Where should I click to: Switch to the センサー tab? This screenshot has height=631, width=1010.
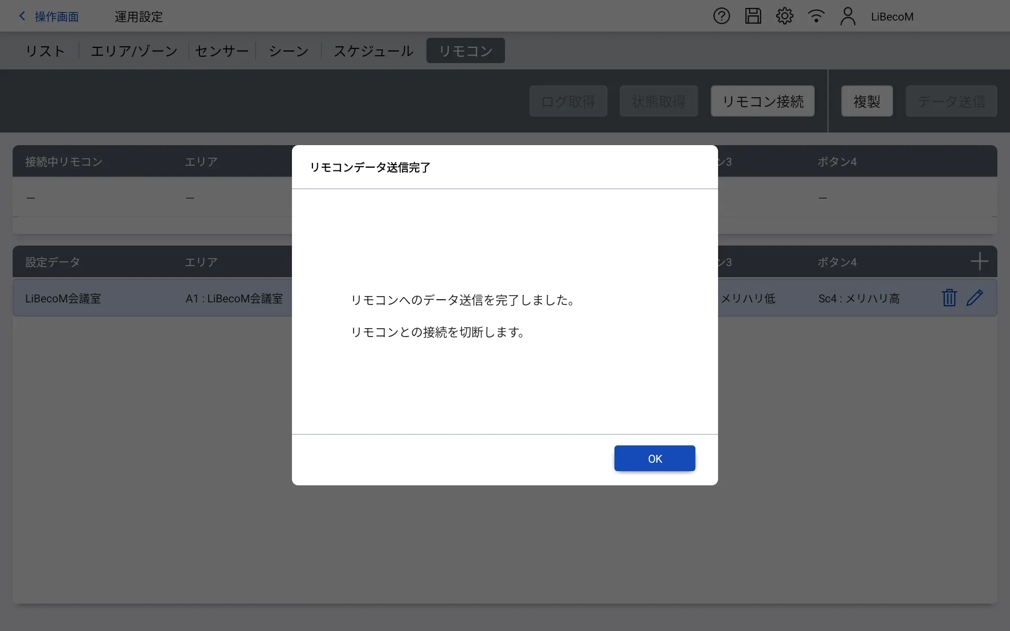221,51
